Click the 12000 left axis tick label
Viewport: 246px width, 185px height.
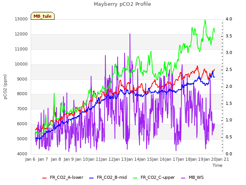21,34
